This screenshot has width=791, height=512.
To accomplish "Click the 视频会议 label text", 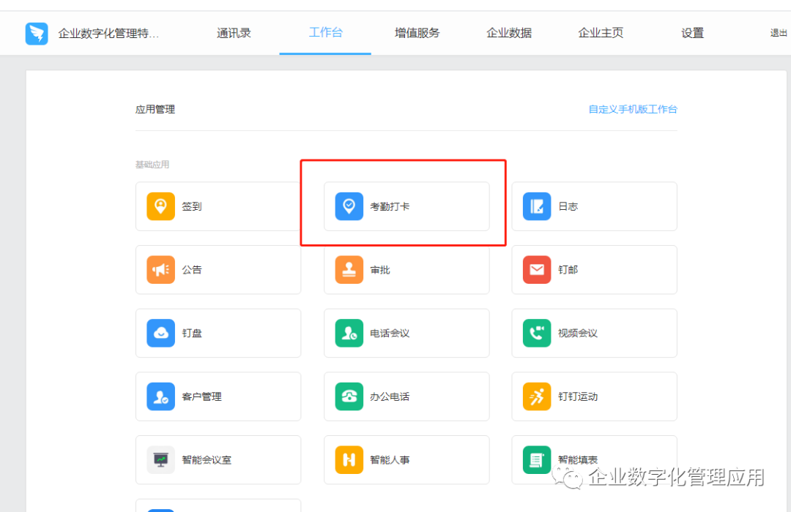I will click(578, 334).
